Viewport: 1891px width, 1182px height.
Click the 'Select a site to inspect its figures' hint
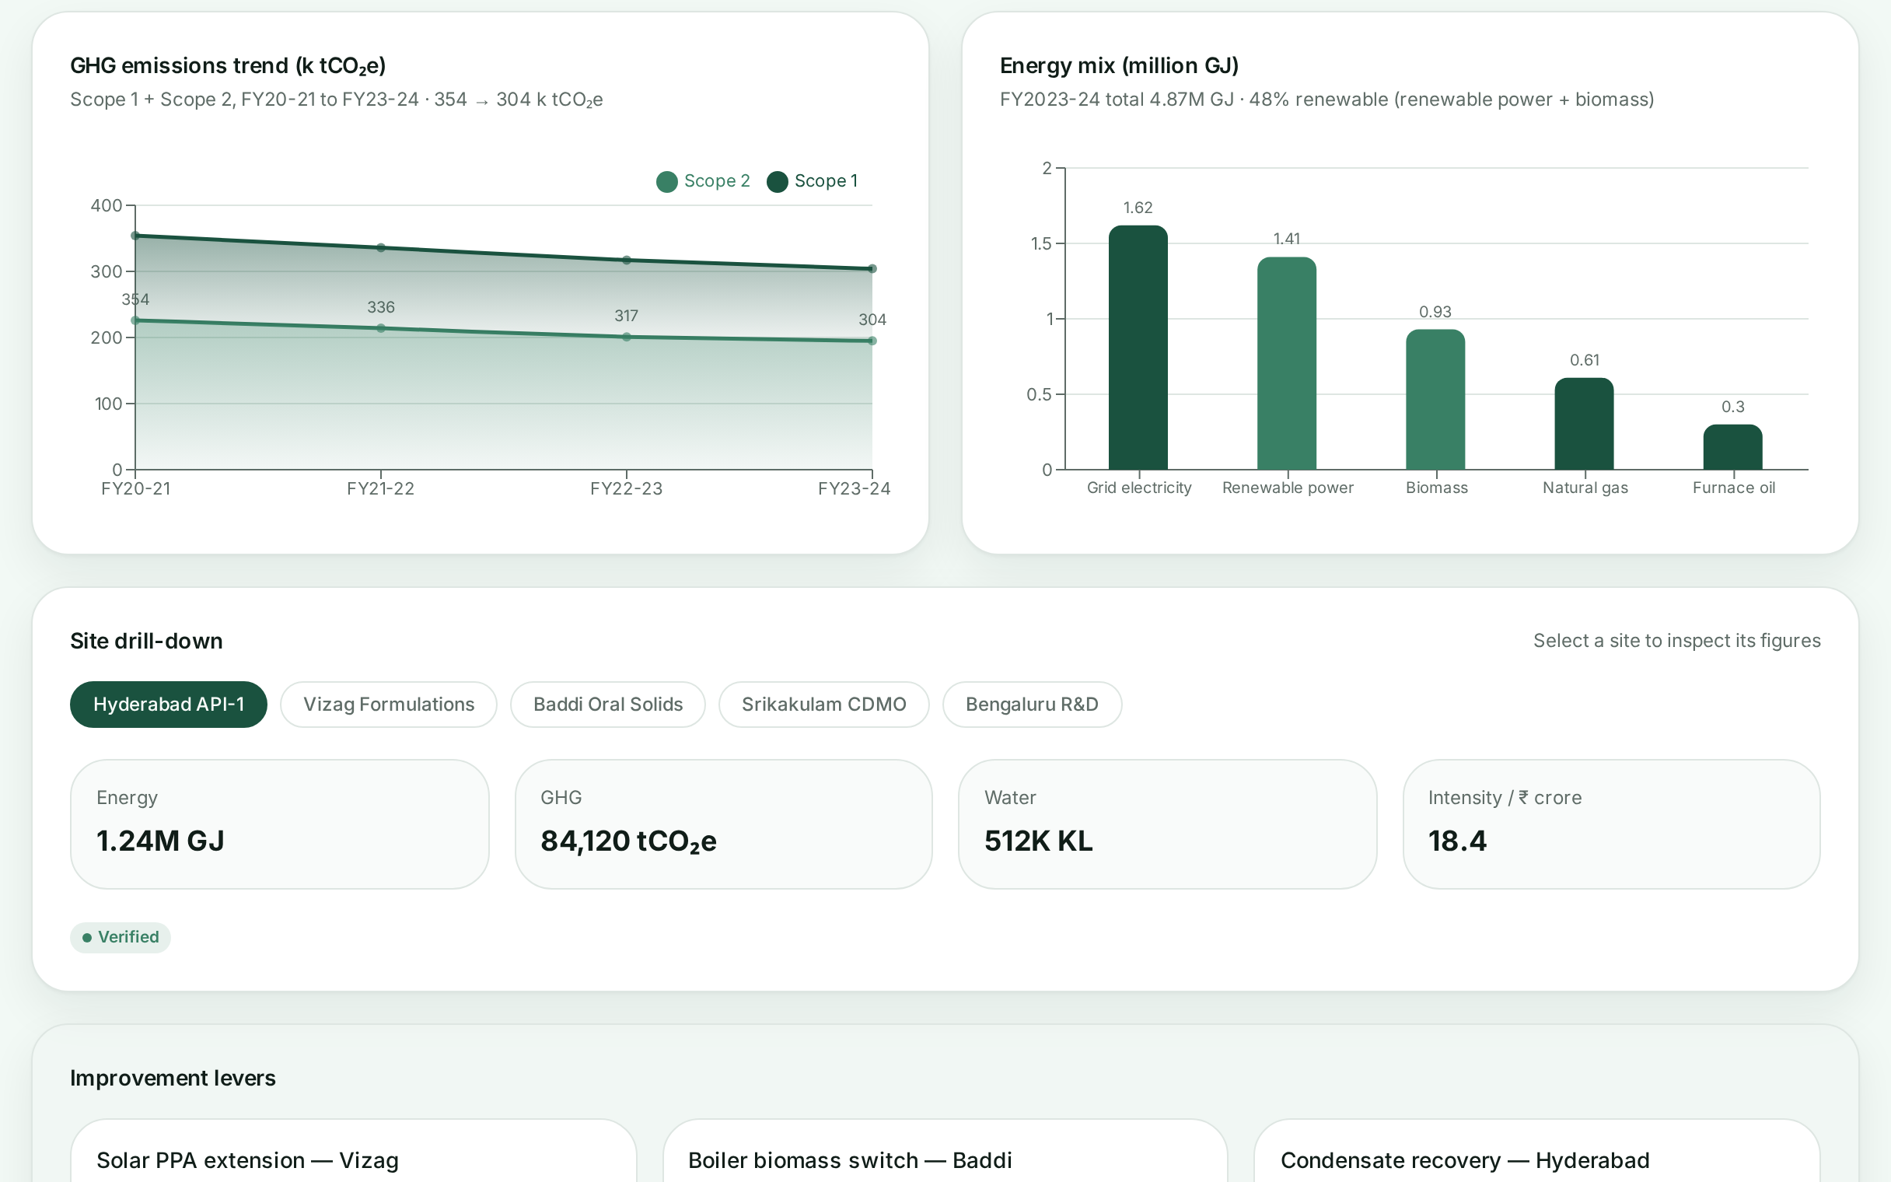click(x=1677, y=641)
